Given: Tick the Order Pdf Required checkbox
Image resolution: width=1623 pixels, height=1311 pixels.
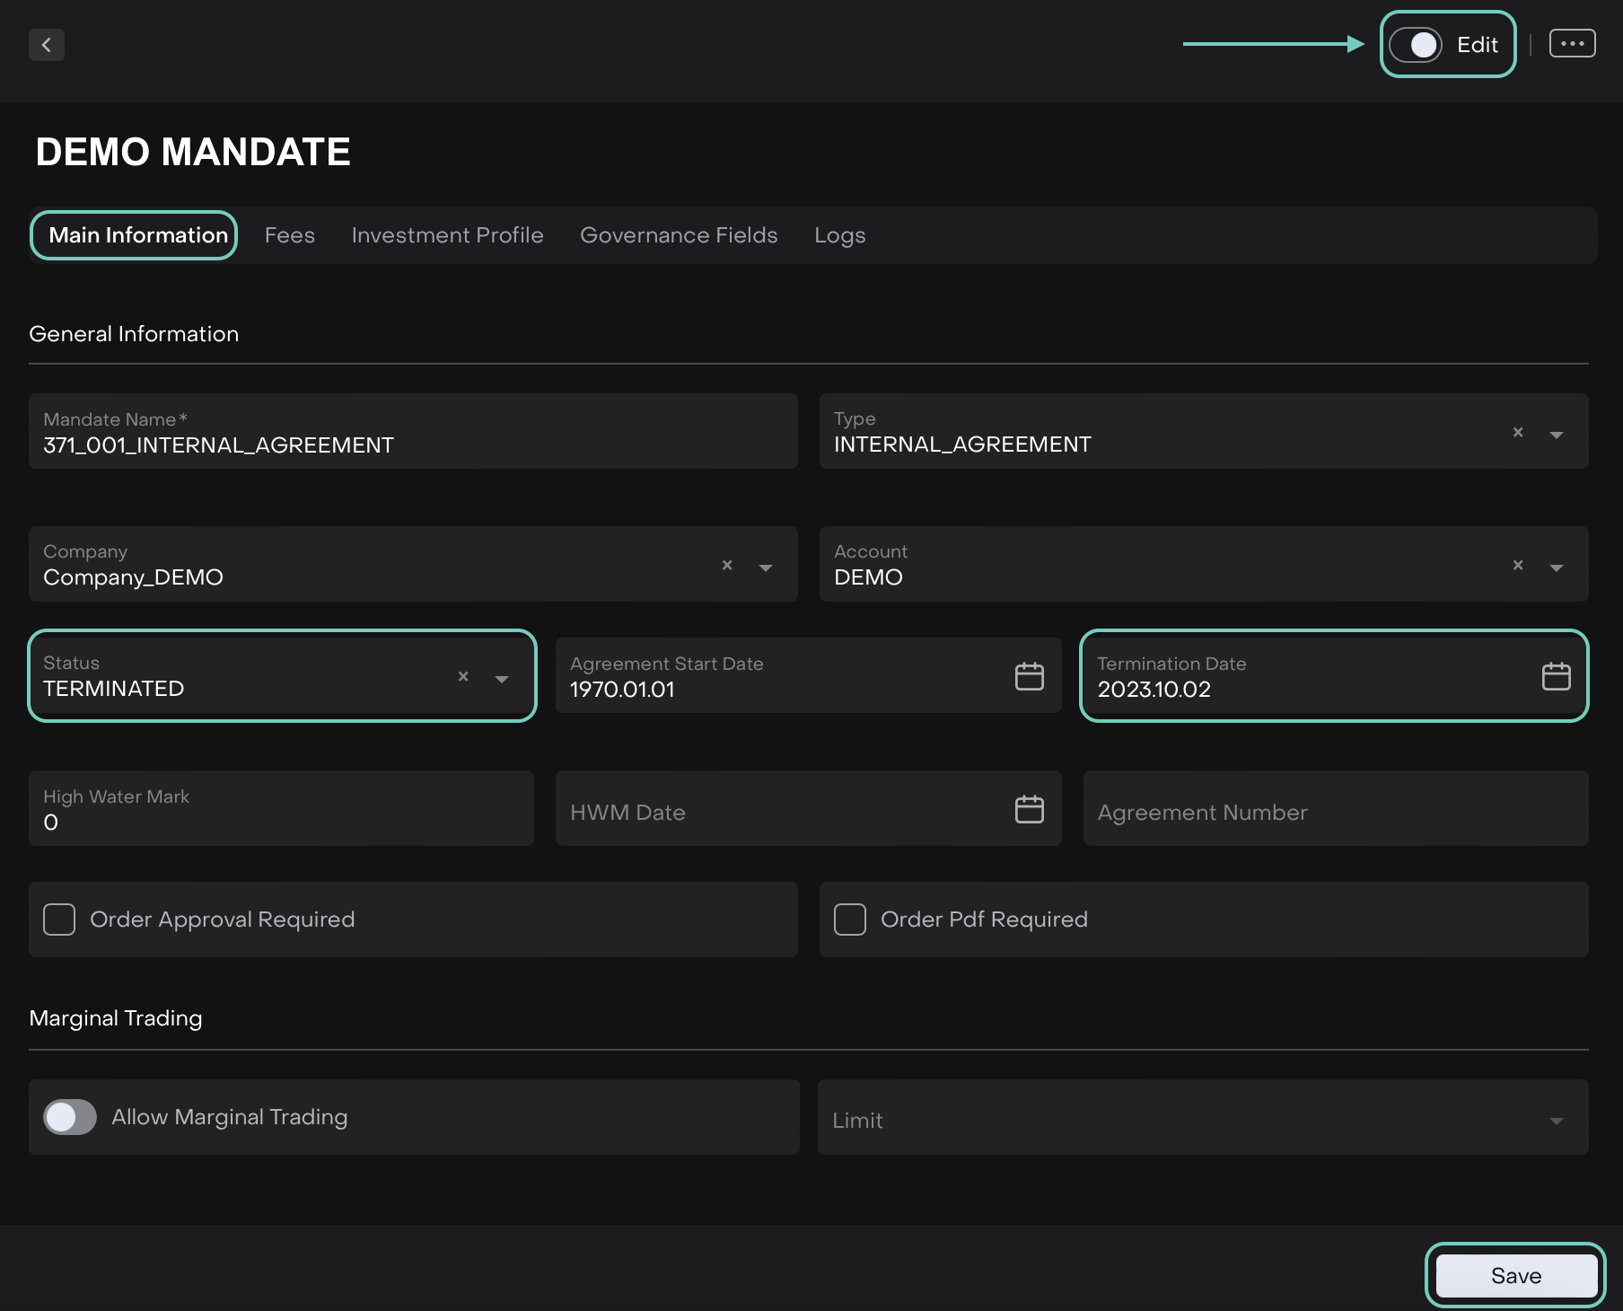Looking at the screenshot, I should [849, 919].
